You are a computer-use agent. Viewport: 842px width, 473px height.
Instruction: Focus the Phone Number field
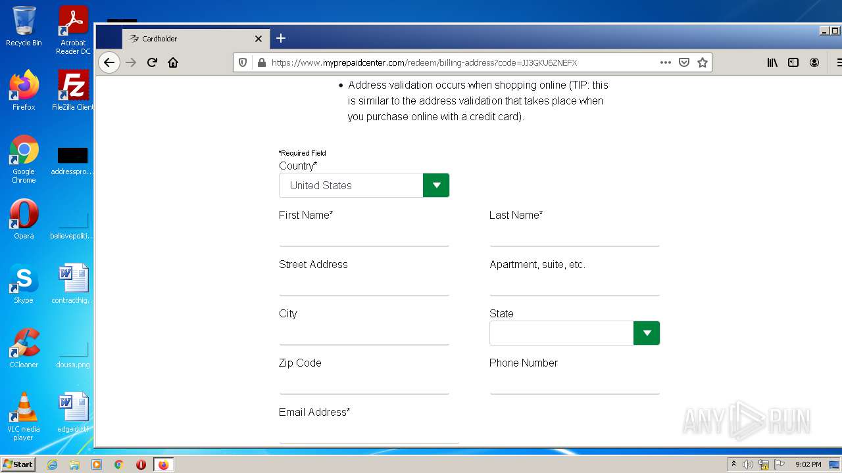click(574, 383)
